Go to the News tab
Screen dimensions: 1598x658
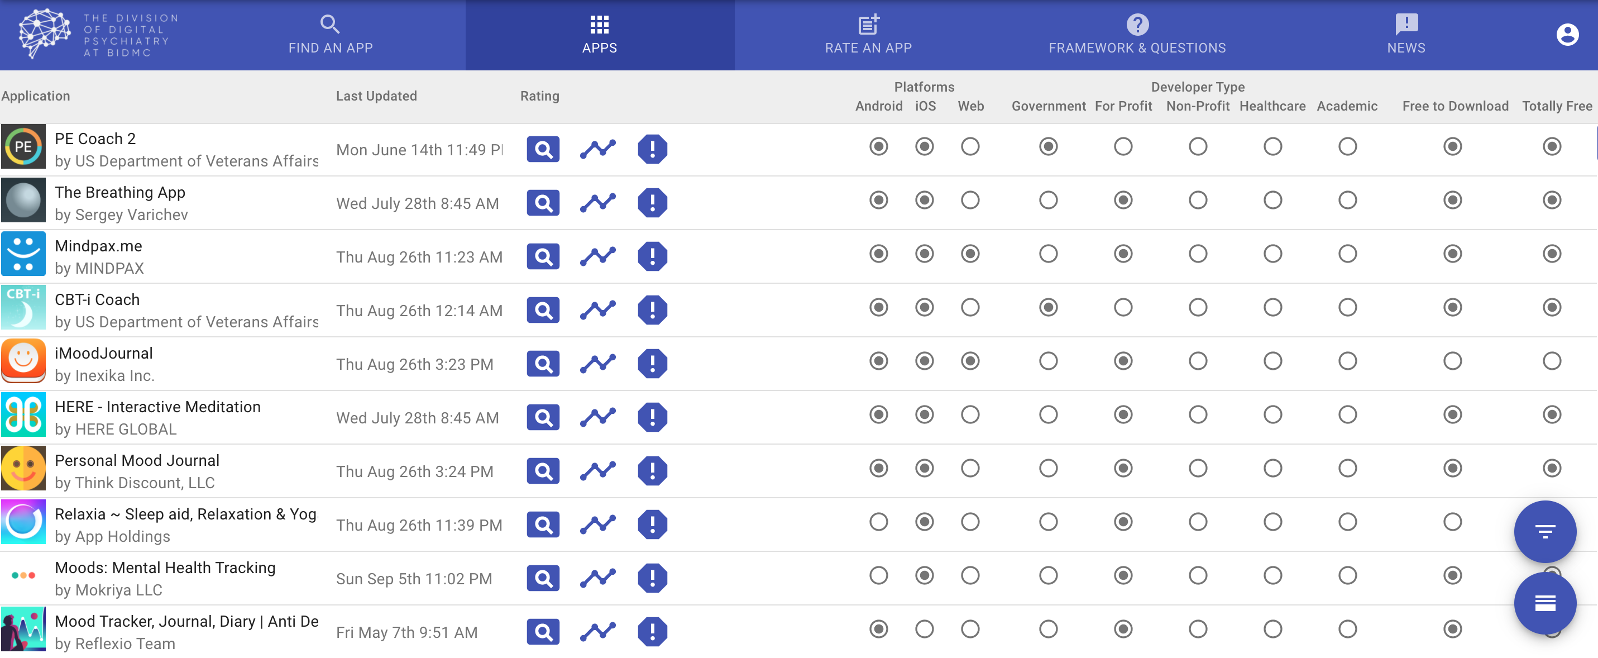point(1406,35)
